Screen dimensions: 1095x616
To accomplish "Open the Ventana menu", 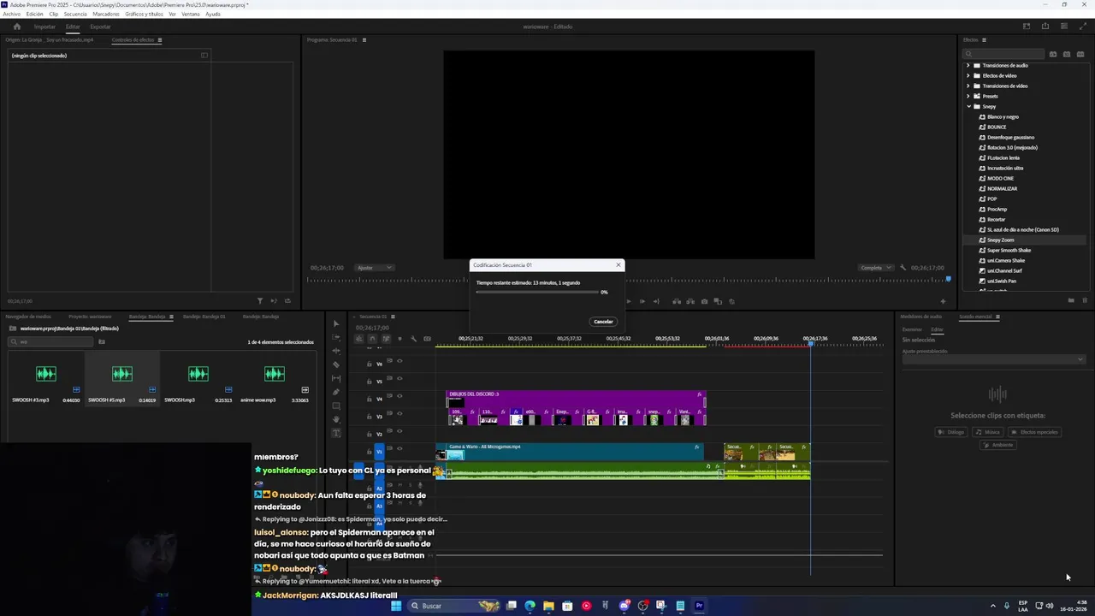I will tap(191, 14).
